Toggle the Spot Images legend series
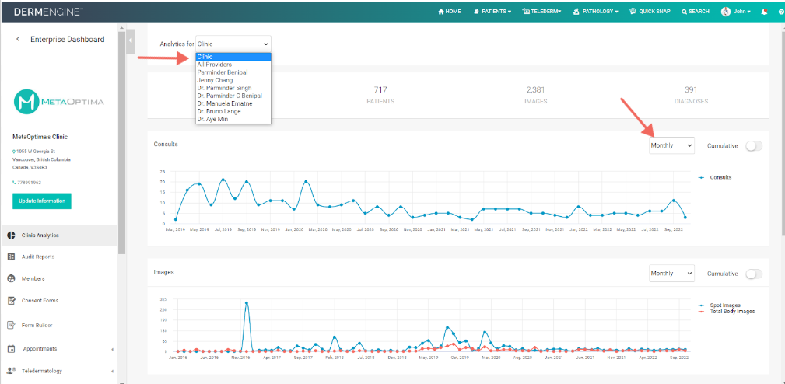 720,305
